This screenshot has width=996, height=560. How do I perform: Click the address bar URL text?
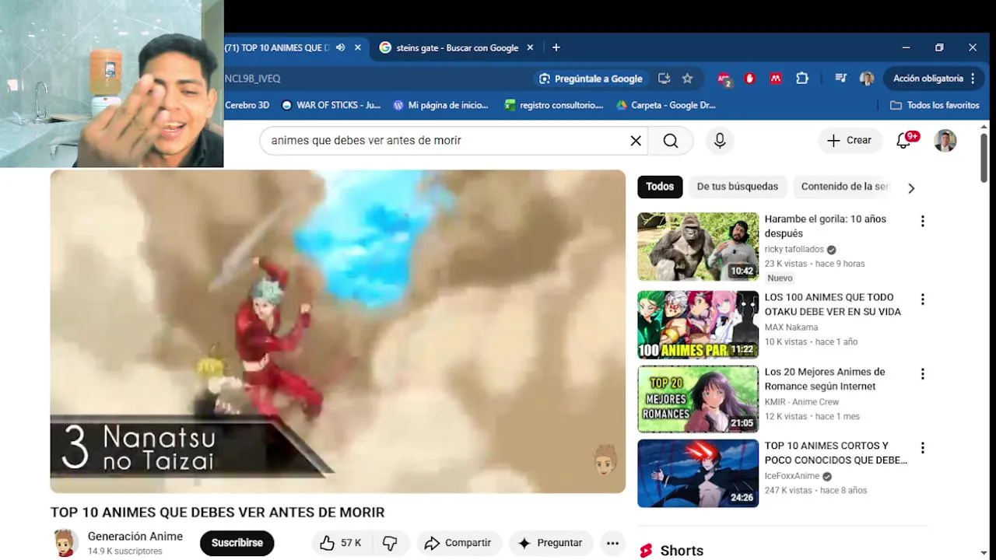[x=253, y=79]
